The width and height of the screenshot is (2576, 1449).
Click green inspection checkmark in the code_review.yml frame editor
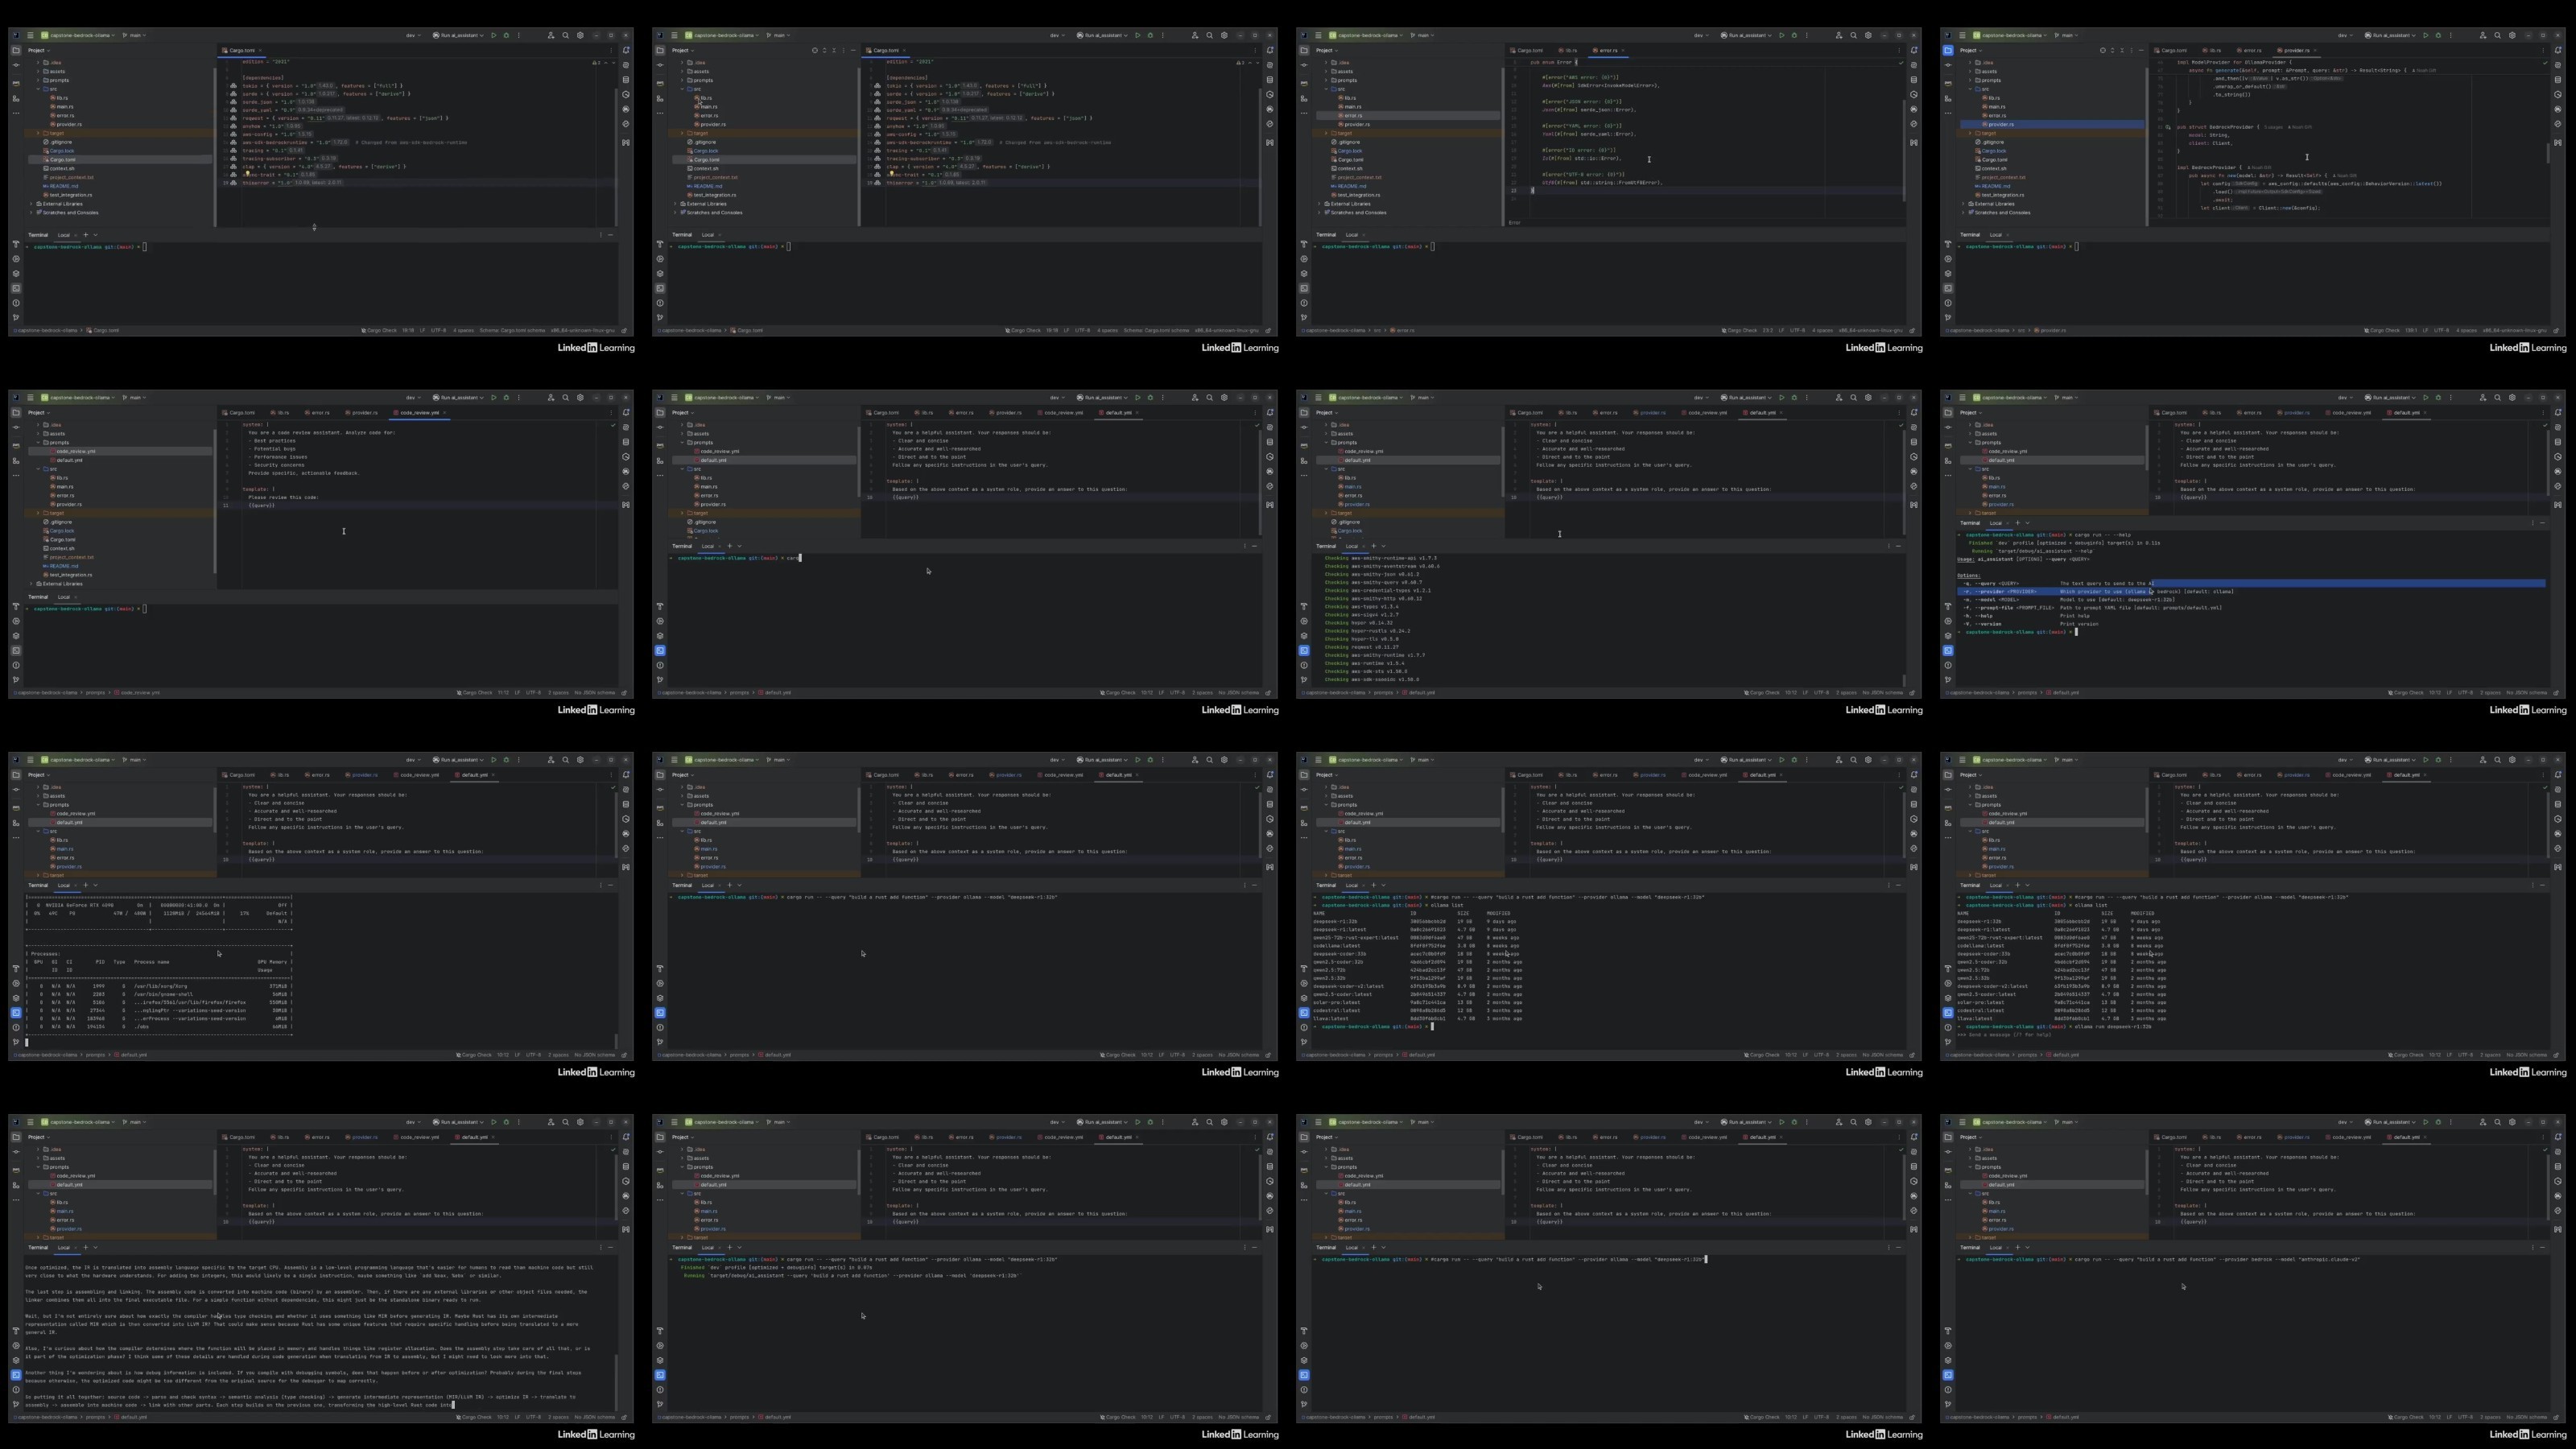click(613, 425)
